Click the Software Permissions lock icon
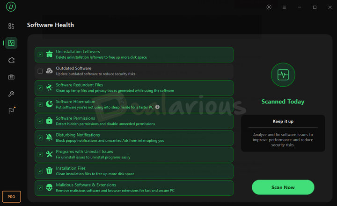 [x=49, y=121]
